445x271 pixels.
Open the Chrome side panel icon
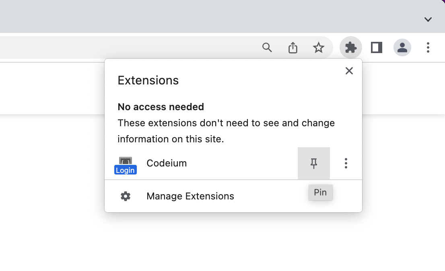point(376,47)
